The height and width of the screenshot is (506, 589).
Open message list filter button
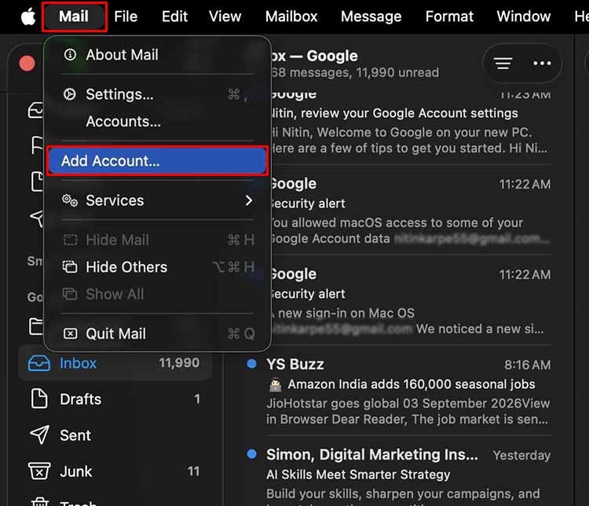pyautogui.click(x=503, y=63)
